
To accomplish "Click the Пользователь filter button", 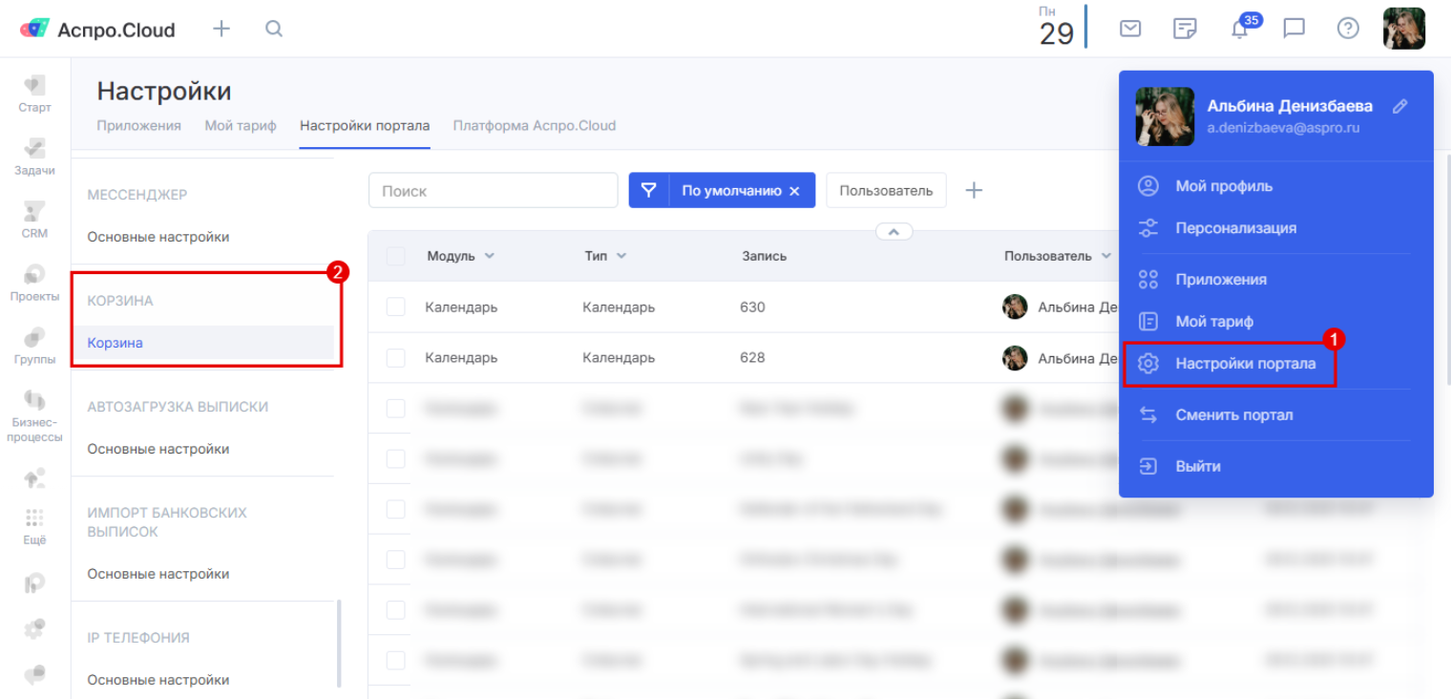I will click(x=885, y=190).
